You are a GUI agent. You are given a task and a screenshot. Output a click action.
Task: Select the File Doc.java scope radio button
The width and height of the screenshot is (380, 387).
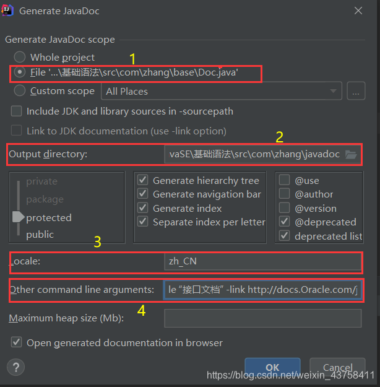click(x=20, y=72)
